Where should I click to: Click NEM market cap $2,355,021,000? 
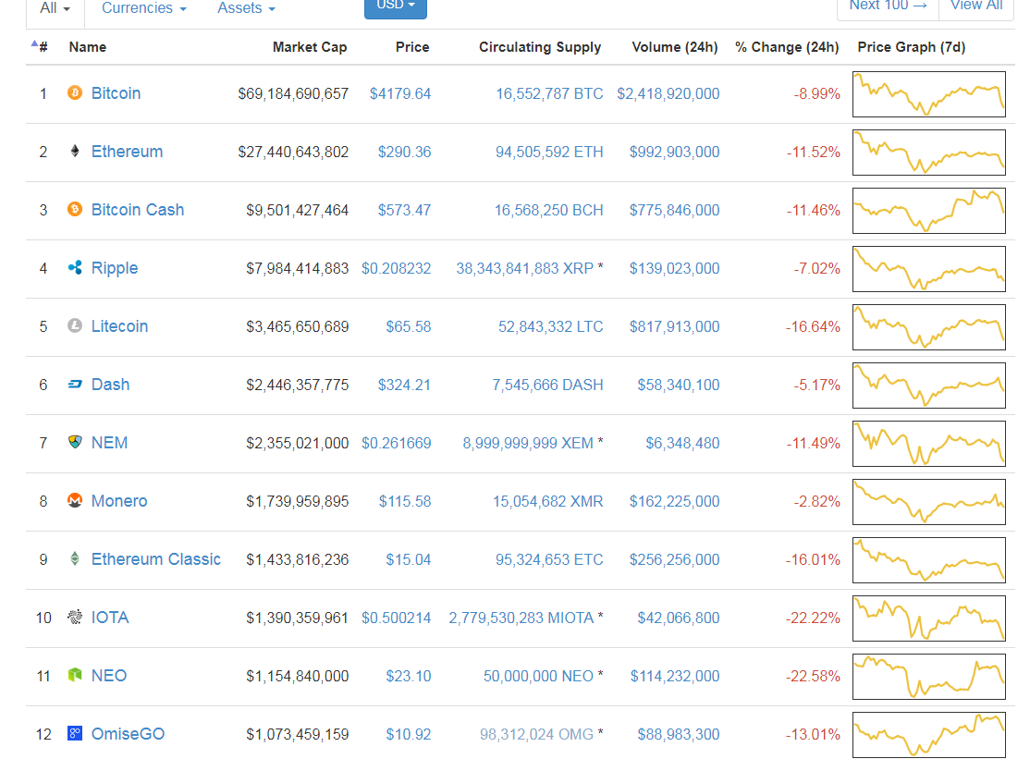[x=297, y=443]
